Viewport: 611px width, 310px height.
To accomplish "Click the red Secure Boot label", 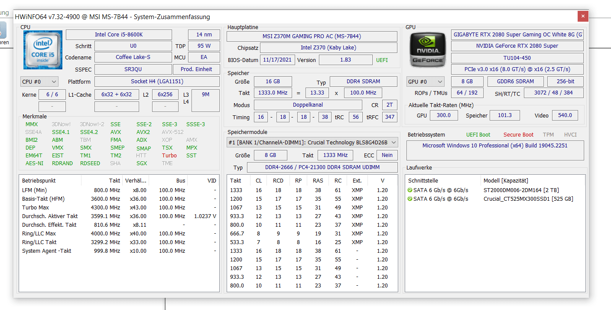I will [x=519, y=135].
